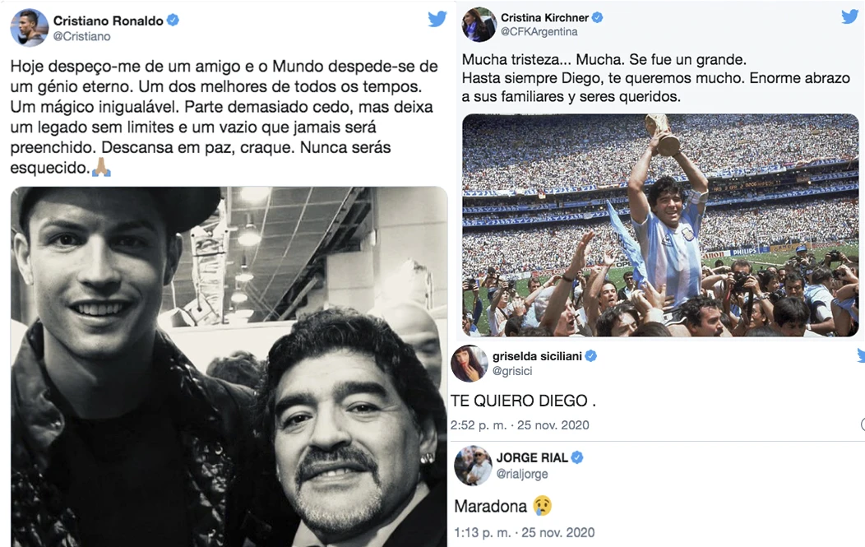Click the verified badge next to JORGE RIAL
865x547 pixels.
coord(577,457)
